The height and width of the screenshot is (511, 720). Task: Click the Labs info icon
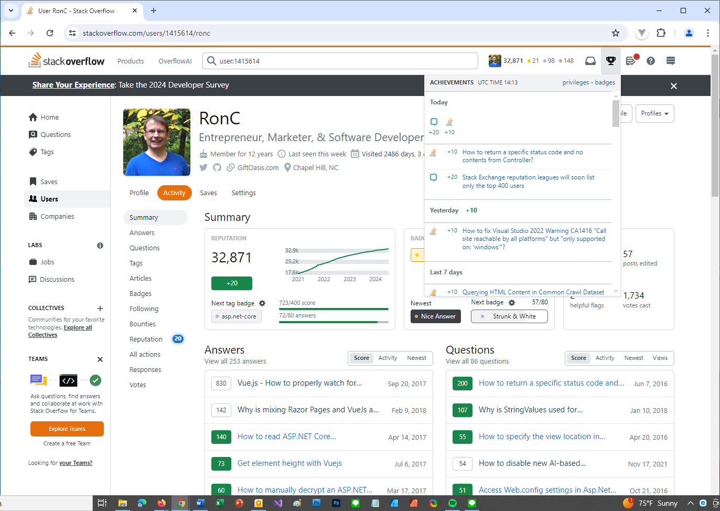click(100, 246)
